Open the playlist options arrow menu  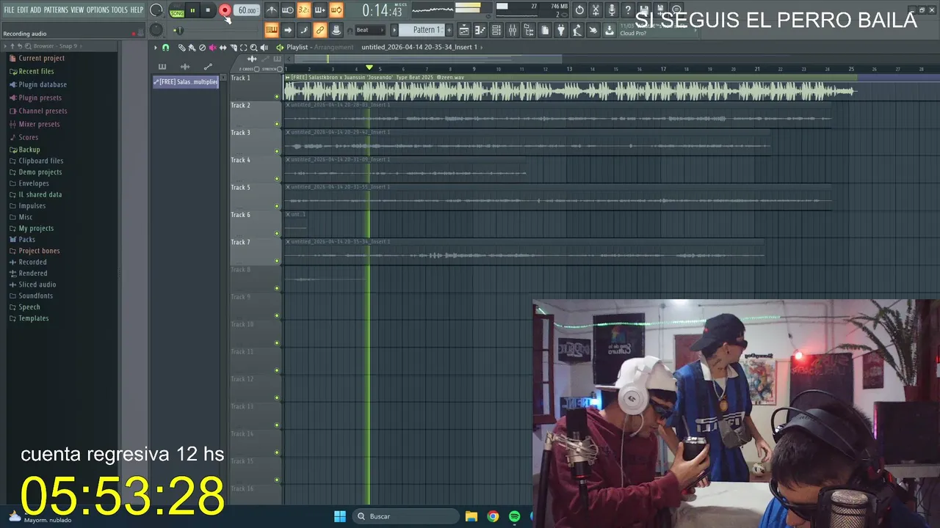pos(156,48)
